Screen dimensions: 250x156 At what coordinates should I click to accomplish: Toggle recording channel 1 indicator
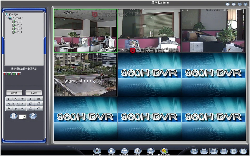[5, 74]
